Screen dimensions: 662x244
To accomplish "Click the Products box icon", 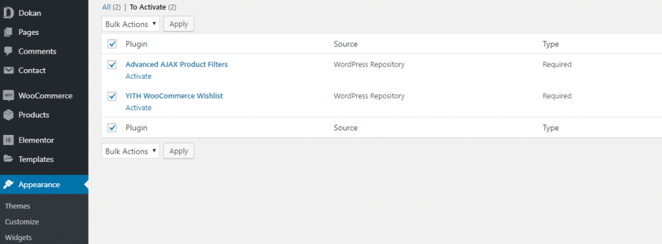I will point(8,115).
